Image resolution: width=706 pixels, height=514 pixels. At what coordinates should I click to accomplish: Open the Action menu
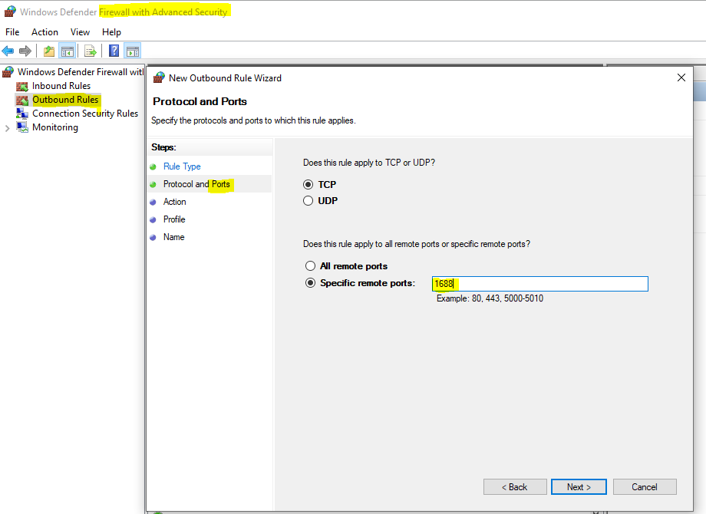click(45, 32)
